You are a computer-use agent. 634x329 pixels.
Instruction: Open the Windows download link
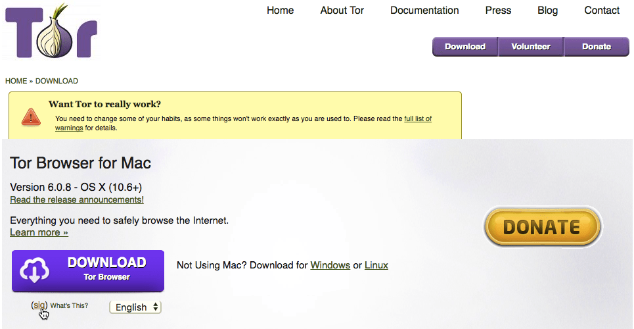coord(330,265)
